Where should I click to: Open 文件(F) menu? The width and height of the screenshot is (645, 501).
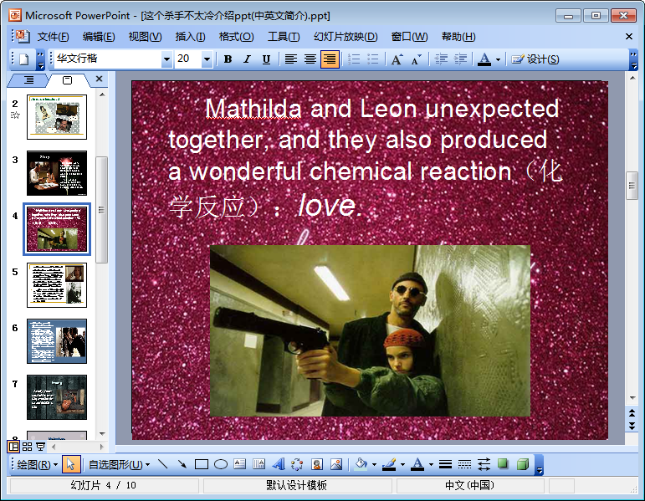point(53,37)
